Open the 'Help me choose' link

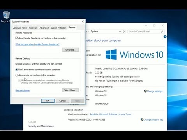(x=23, y=91)
